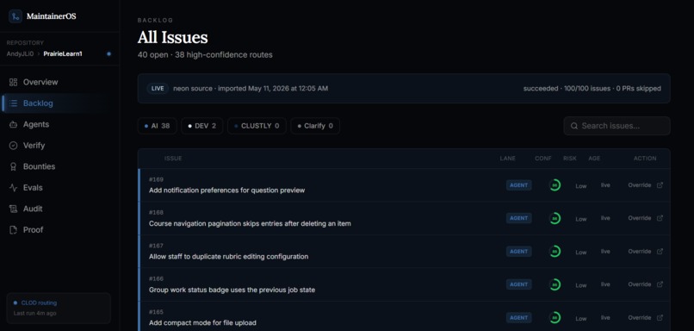Click Override for issue #169
This screenshot has height=331, width=694.
[x=640, y=185]
